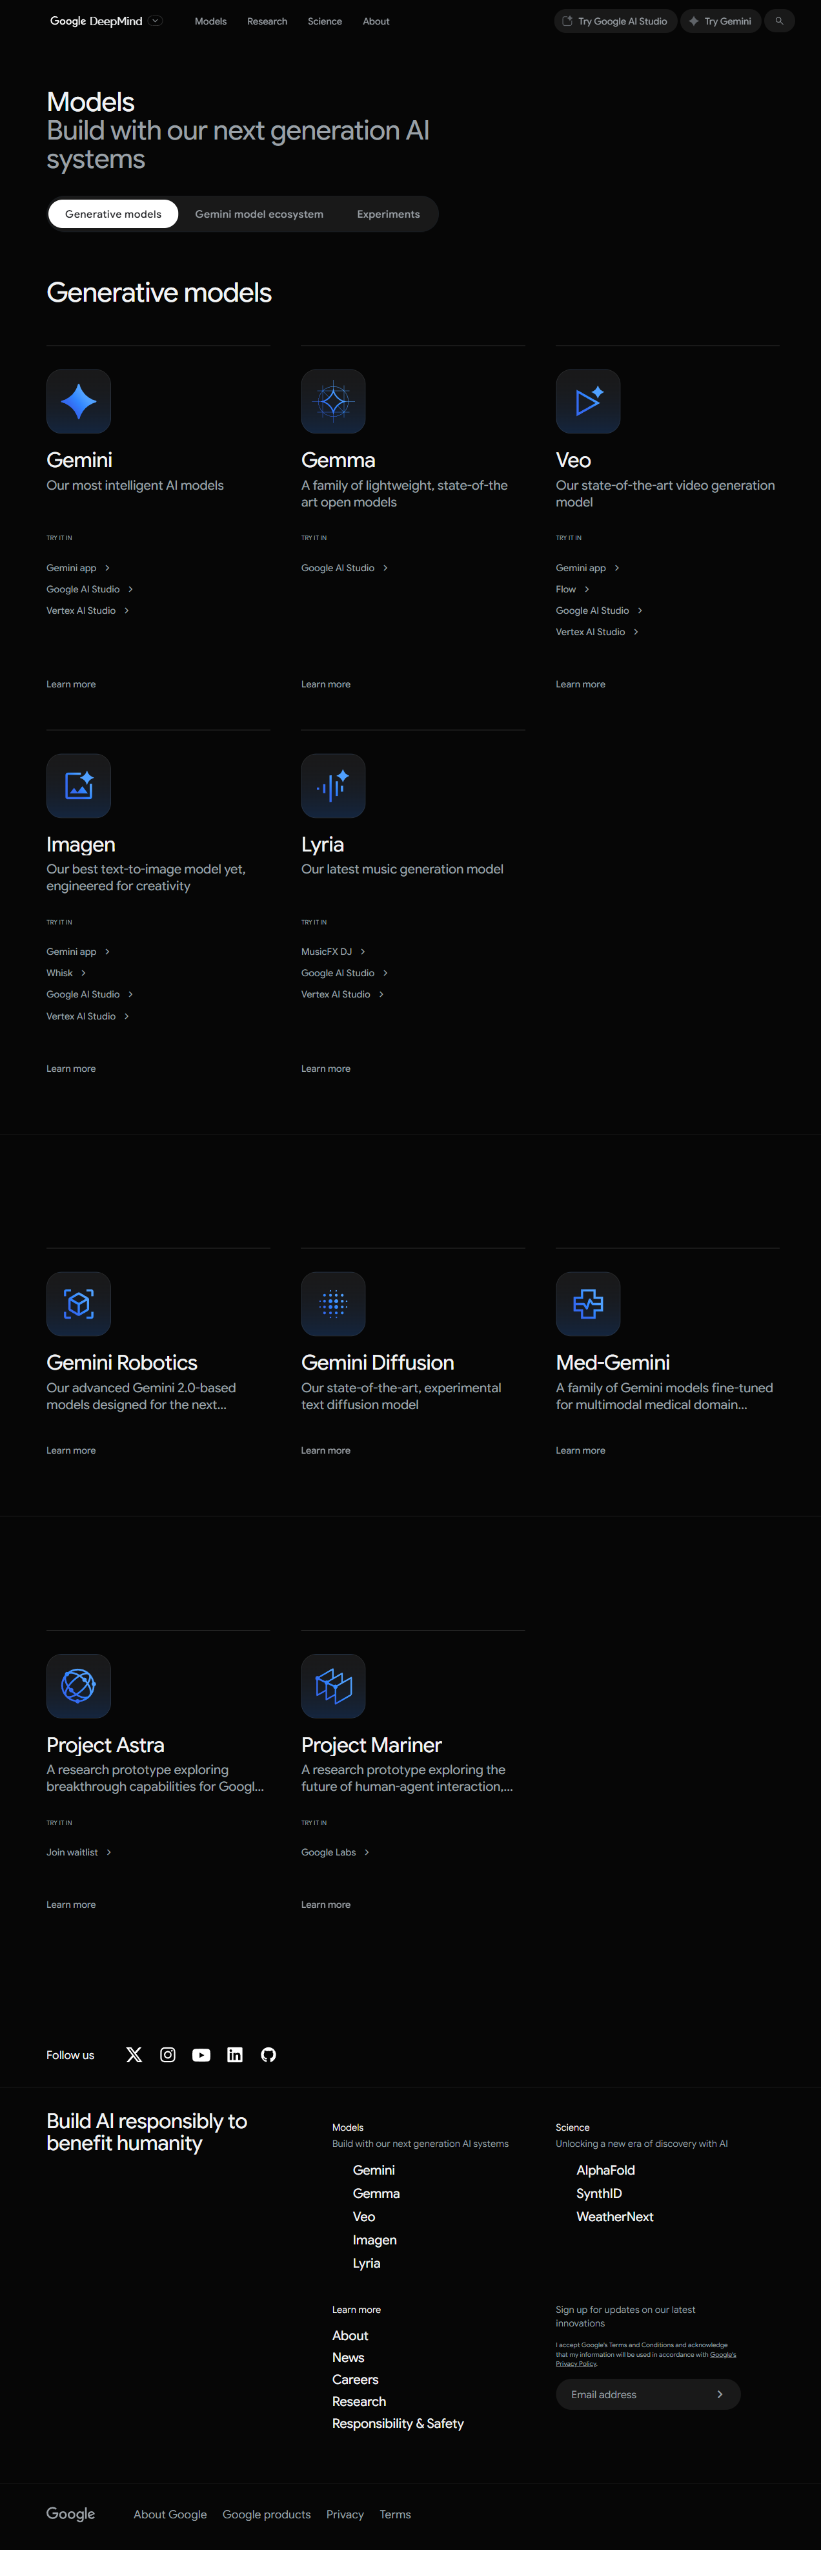Open the Veo video model icon

(587, 401)
